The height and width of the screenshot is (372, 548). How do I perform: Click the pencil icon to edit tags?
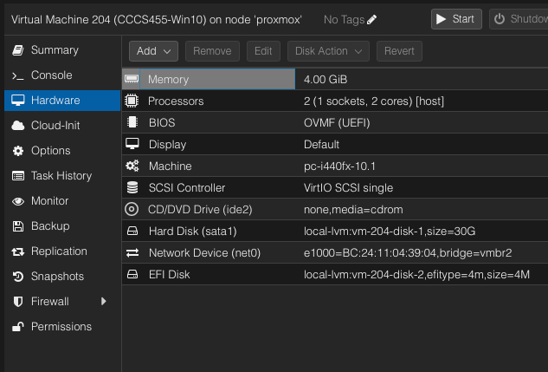click(372, 20)
